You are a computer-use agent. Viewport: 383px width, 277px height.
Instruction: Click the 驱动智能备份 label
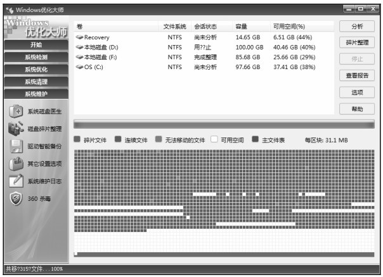44,146
